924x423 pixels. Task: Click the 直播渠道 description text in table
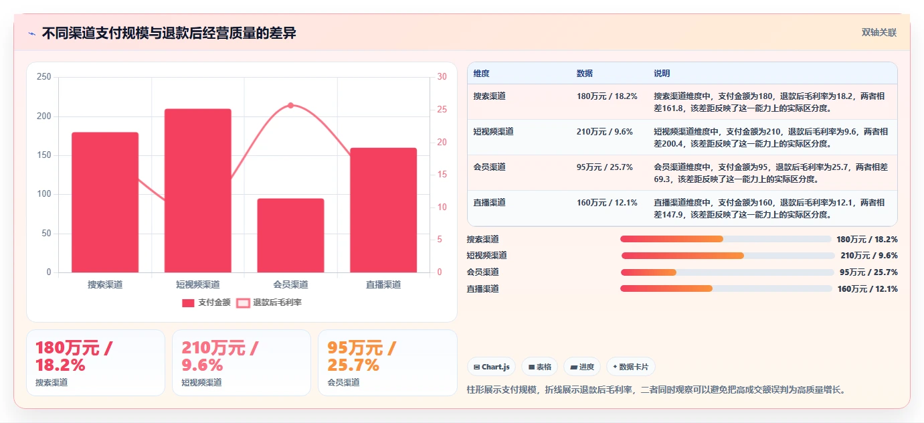(x=771, y=209)
